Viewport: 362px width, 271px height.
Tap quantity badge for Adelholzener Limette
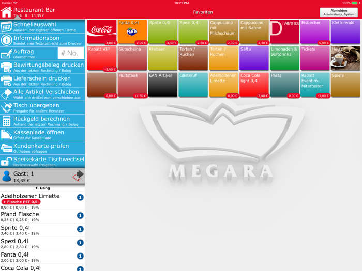[x=80, y=198]
